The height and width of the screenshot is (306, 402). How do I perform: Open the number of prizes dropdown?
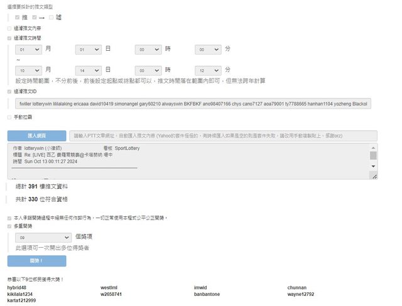click(43, 238)
